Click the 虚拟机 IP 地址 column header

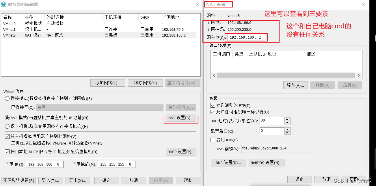coord(276,54)
